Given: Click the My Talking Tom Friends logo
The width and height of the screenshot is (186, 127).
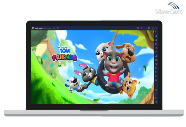Looking at the screenshot, I should click(x=65, y=54).
